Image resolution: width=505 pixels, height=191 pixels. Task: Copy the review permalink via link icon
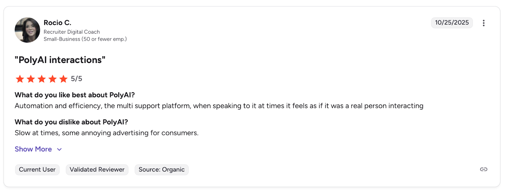[483, 169]
